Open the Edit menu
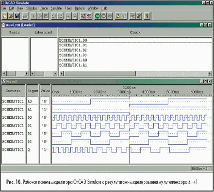Viewport: 214px width, 192px height. (11, 8)
